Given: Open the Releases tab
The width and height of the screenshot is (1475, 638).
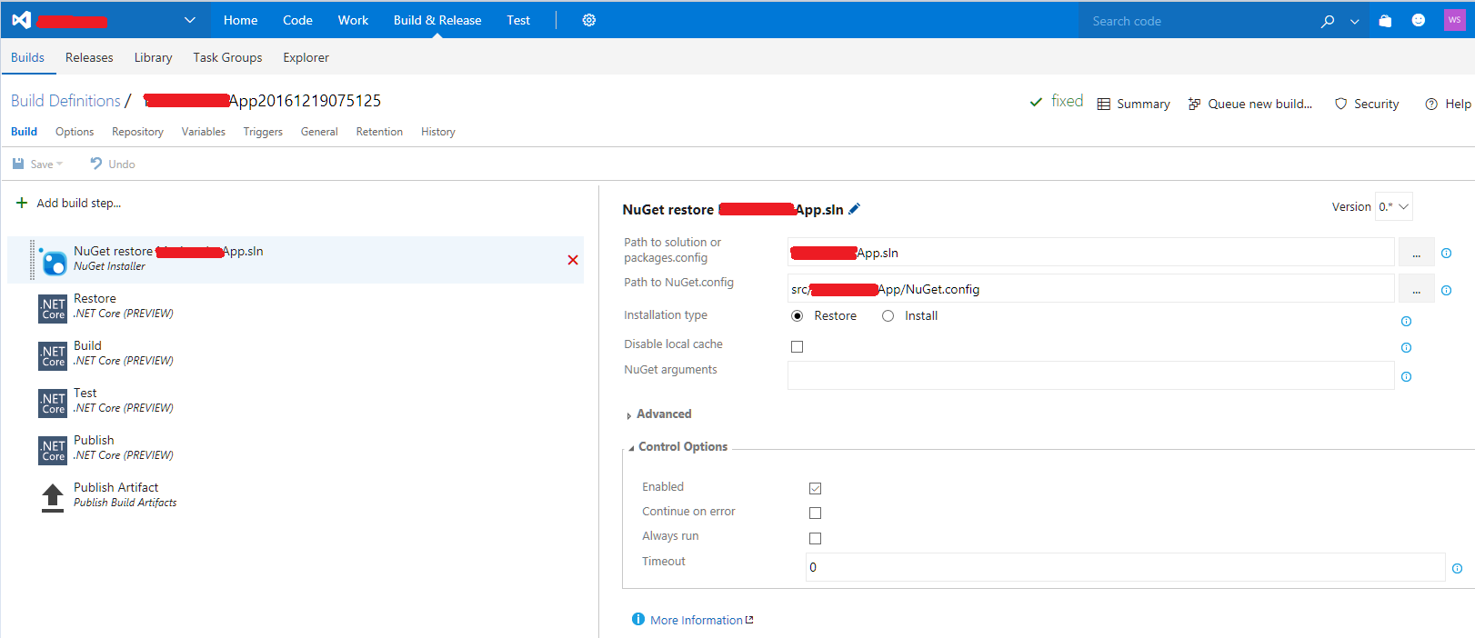Looking at the screenshot, I should (89, 57).
